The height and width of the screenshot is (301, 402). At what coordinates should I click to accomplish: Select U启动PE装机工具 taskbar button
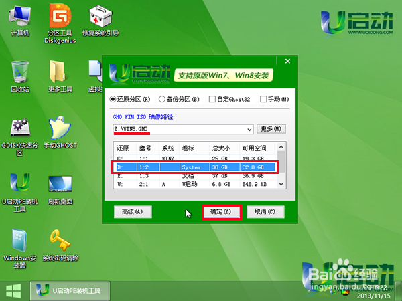pyautogui.click(x=70, y=291)
